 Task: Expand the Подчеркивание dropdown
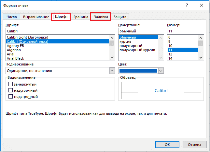pyautogui.click(x=112, y=71)
